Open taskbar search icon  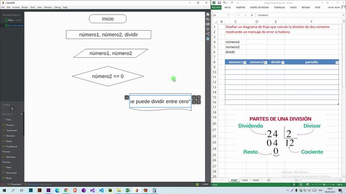click(x=13, y=190)
